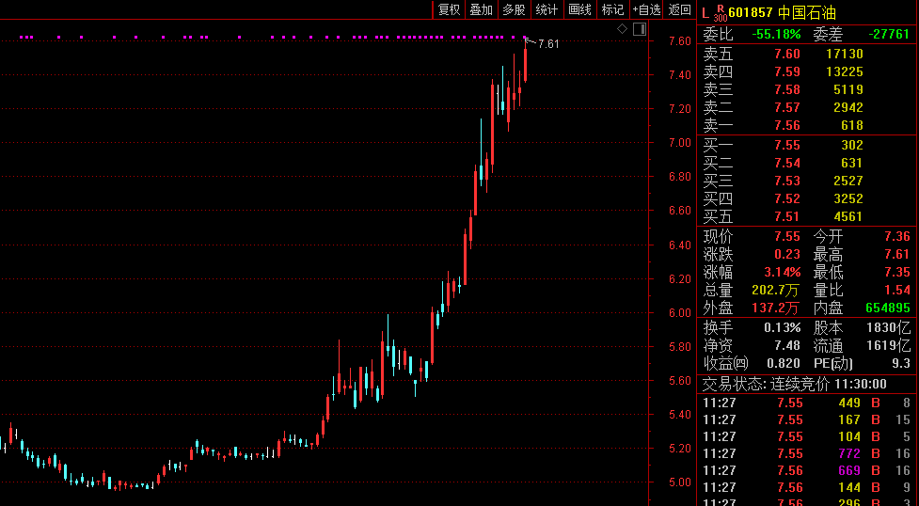The height and width of the screenshot is (506, 919).
Task: Open the 统计 statistics tool
Action: (547, 9)
